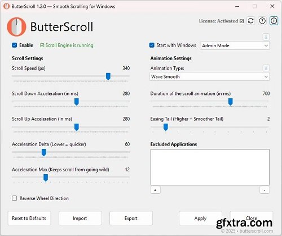Click the Export button
Image resolution: width=282 pixels, height=236 pixels.
[131, 218]
